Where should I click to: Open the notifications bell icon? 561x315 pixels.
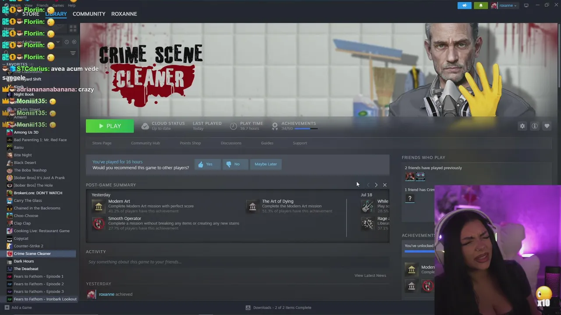click(x=481, y=5)
